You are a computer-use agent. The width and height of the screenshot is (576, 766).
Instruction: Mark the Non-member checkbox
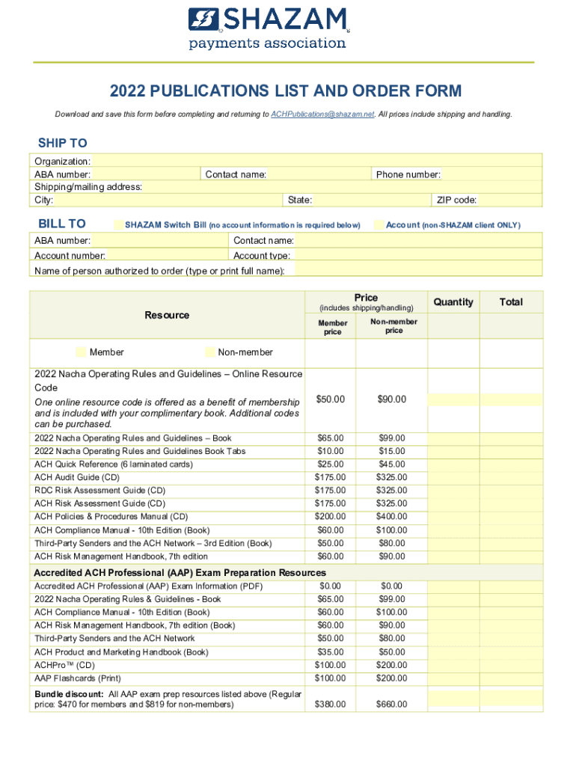210,352
